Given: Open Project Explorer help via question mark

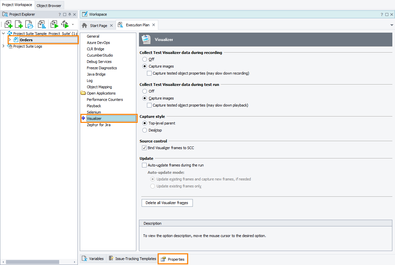Looking at the screenshot, I should tap(59, 14).
